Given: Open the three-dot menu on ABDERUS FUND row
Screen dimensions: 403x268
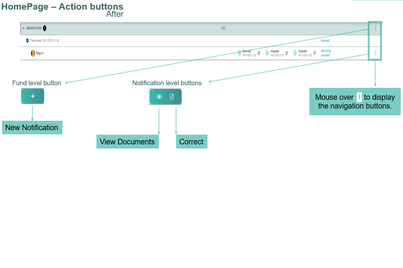Looking at the screenshot, I should tap(375, 28).
